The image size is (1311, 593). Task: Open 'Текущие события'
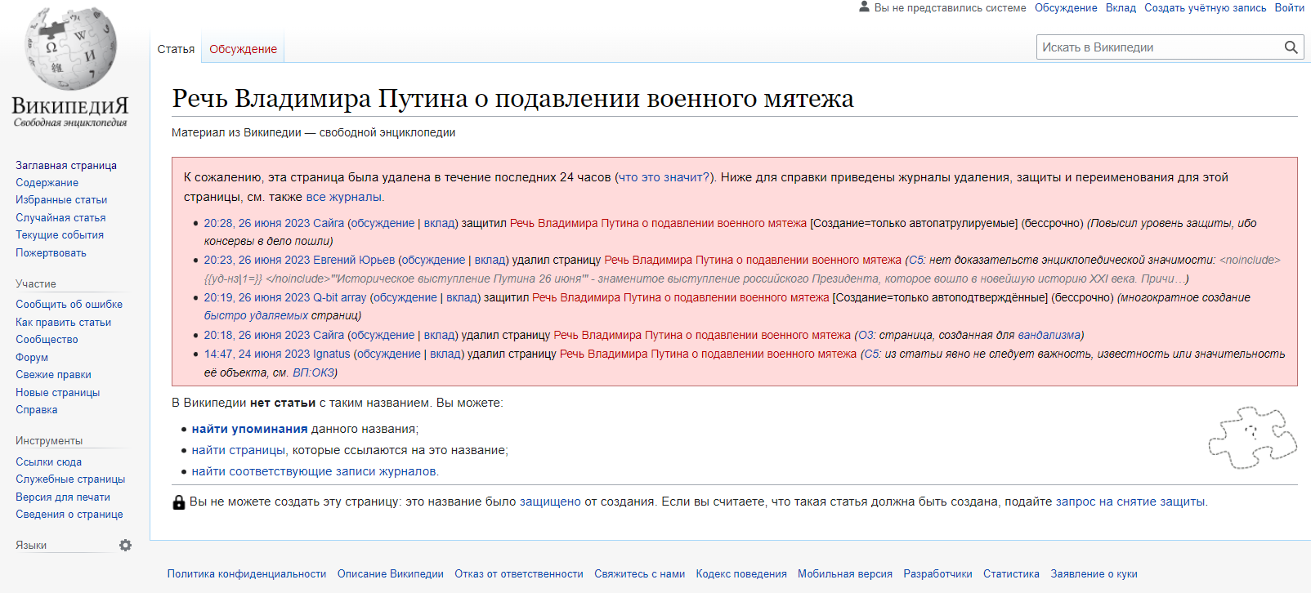(60, 234)
